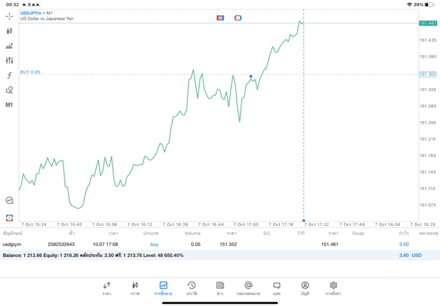This screenshot has width=440, height=307.
Task: Open the function (f) indicators icon
Action: [x=9, y=76]
